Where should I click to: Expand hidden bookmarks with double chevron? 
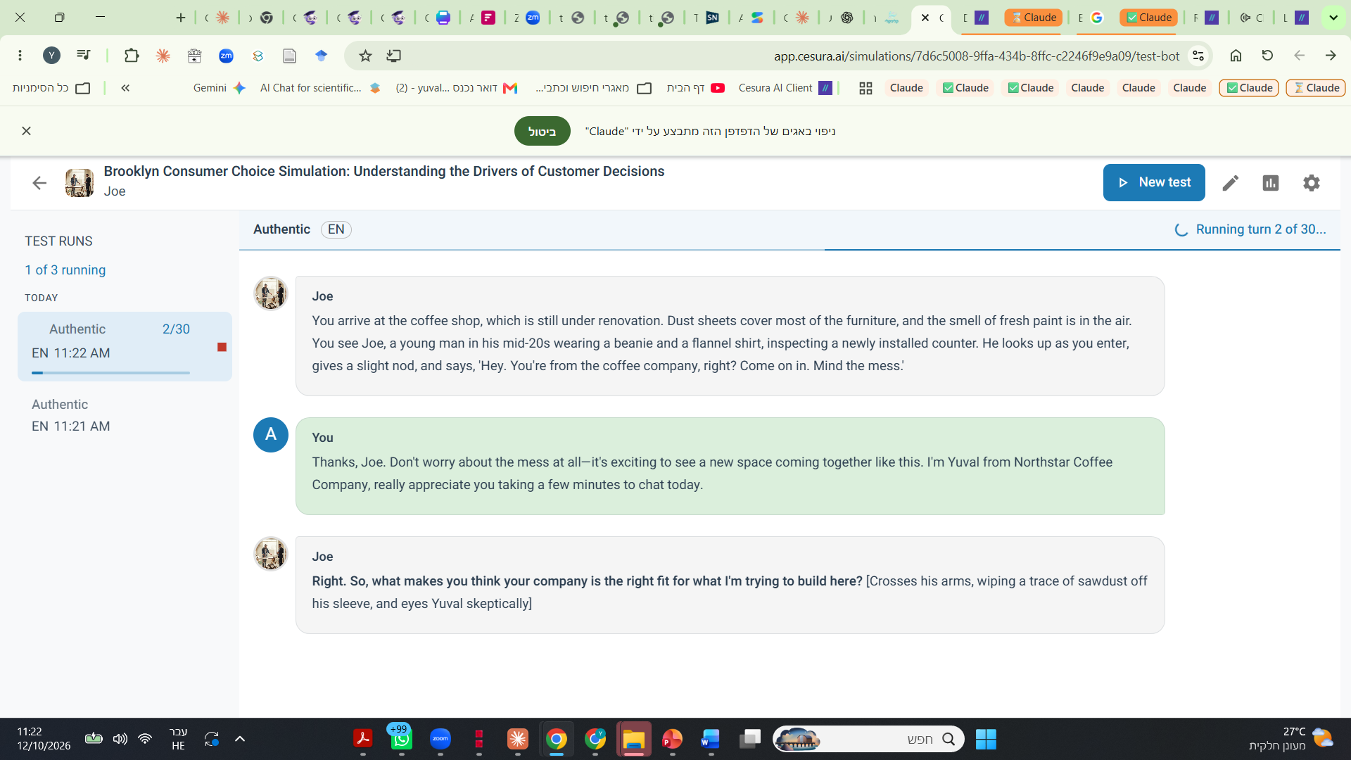(125, 88)
